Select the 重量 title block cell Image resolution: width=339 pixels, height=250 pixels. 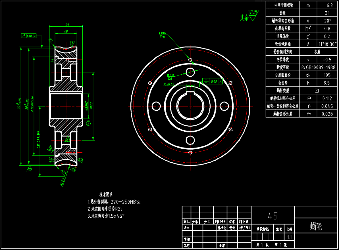tap(279, 229)
